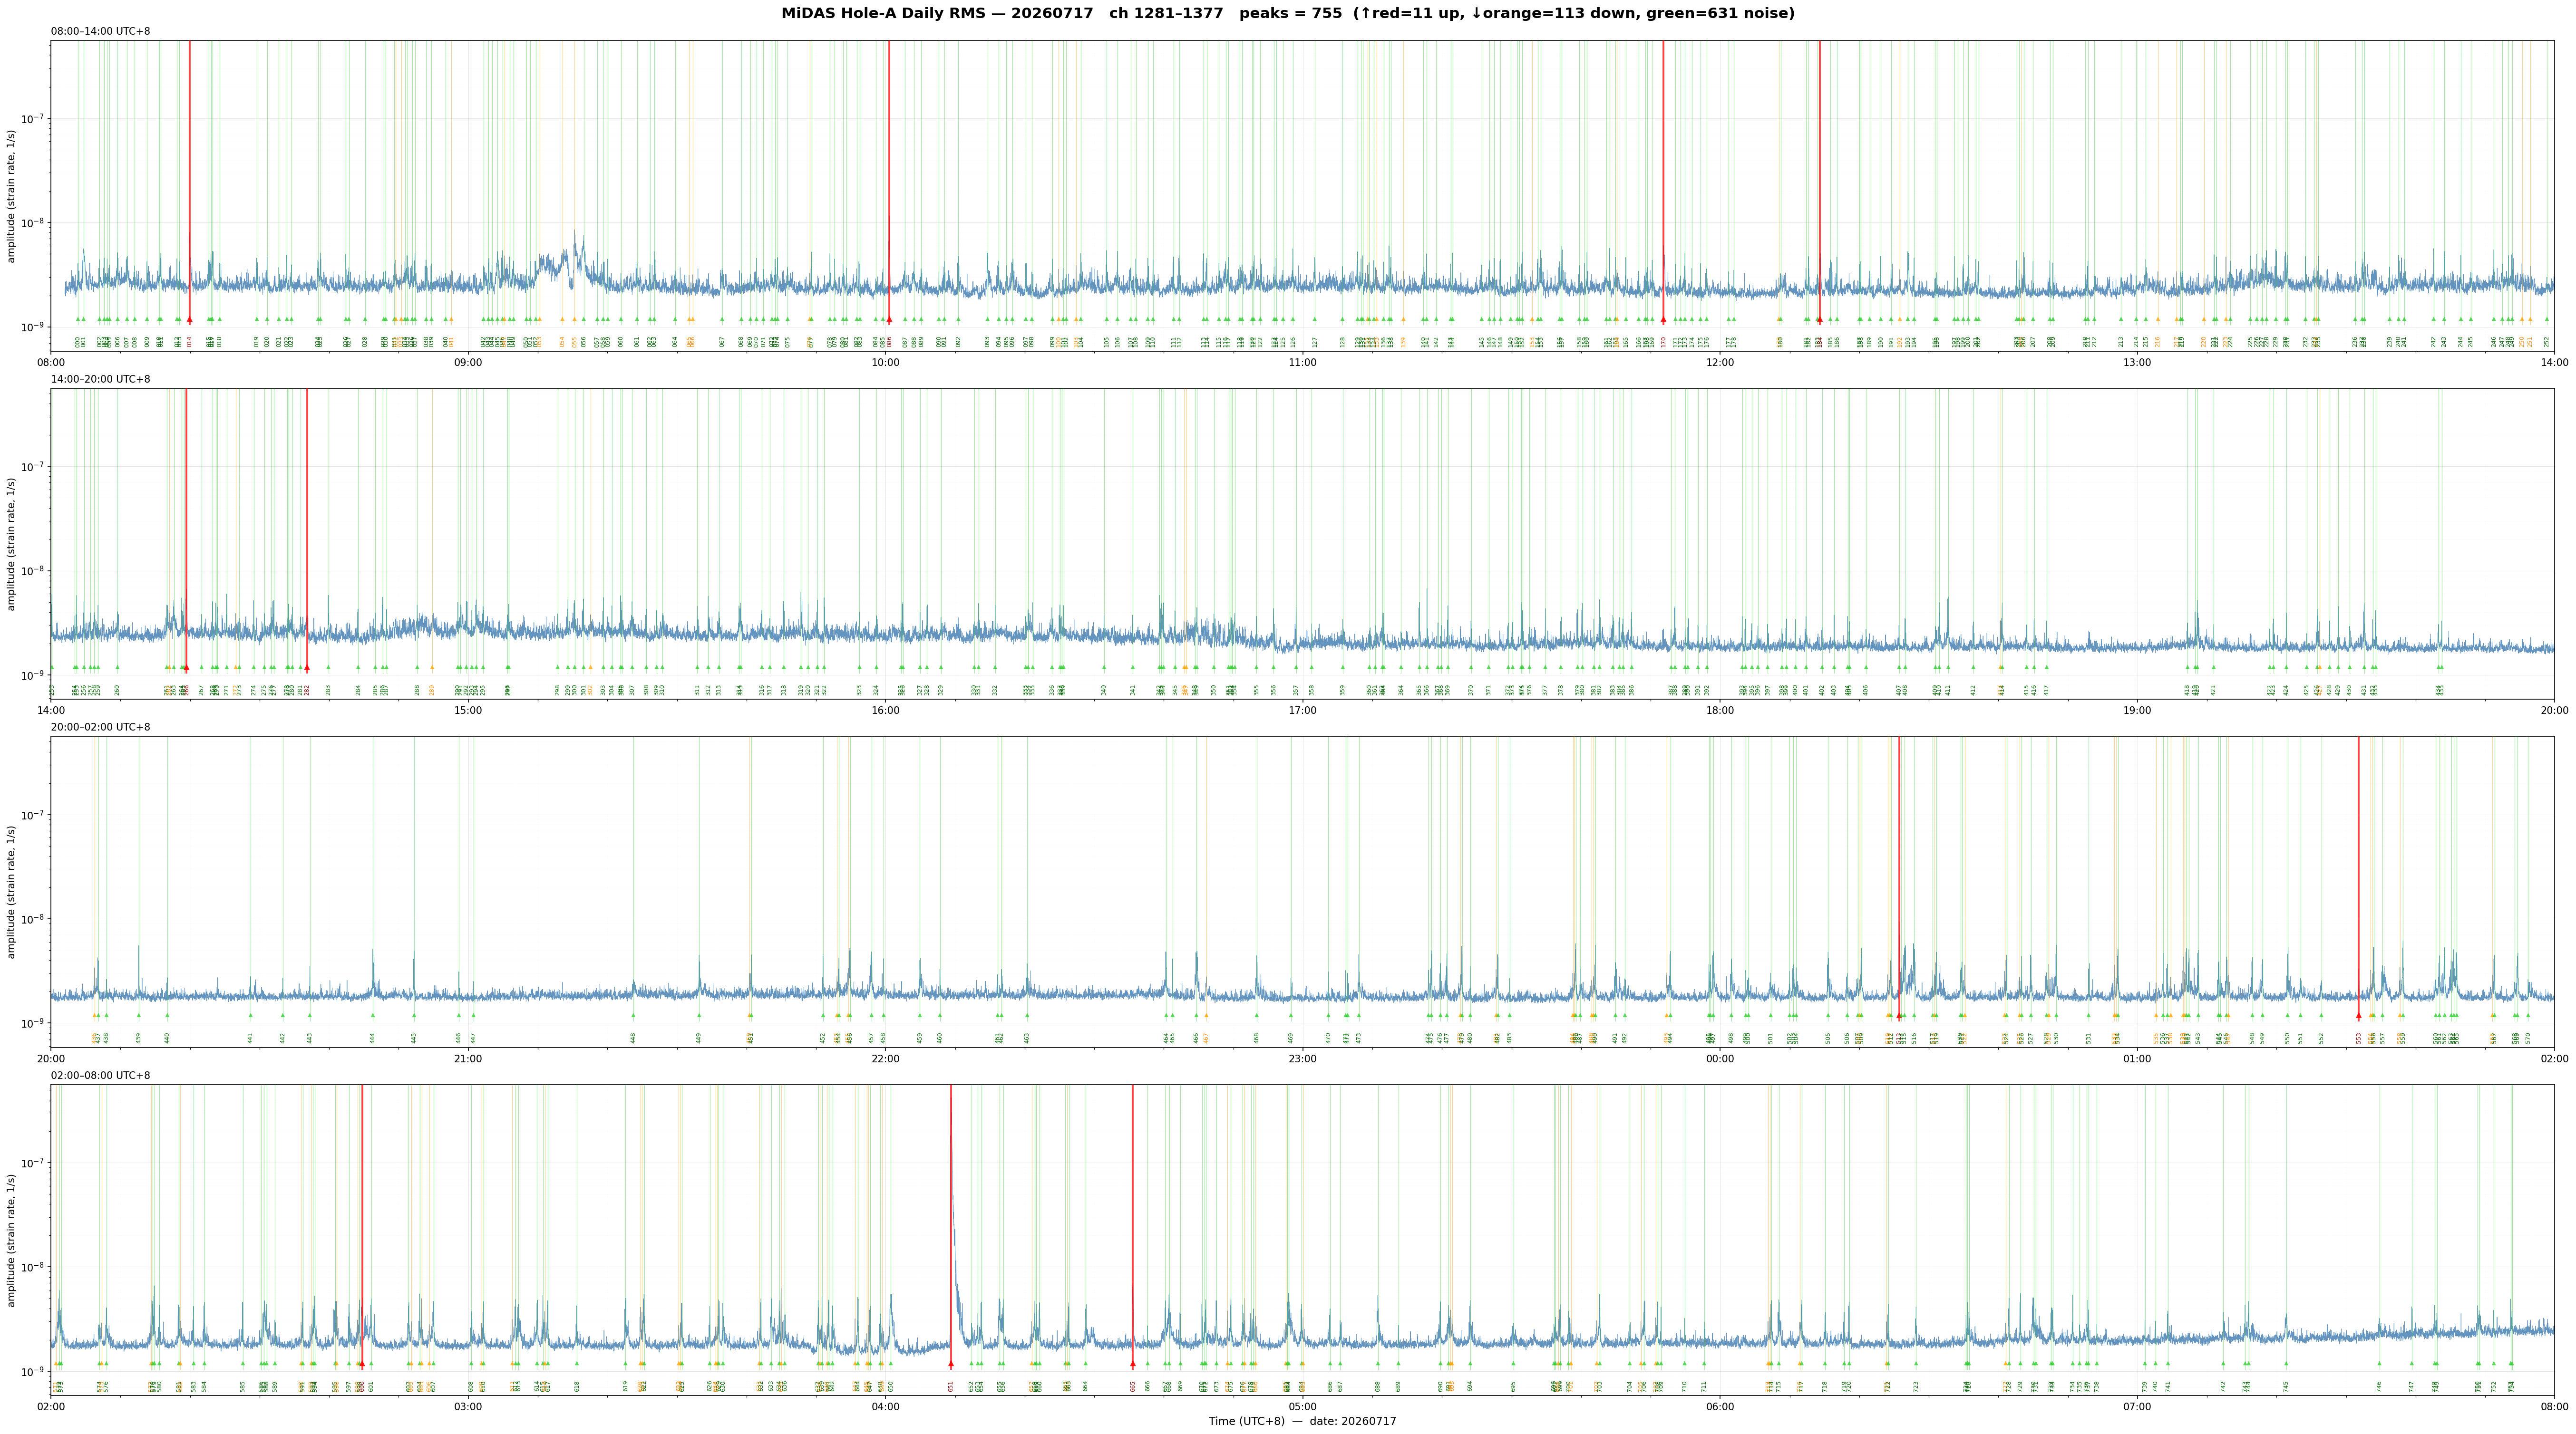Screen dimensions: 2576x1434
Task: Click the orange peak number "054"
Action: click(x=562, y=342)
